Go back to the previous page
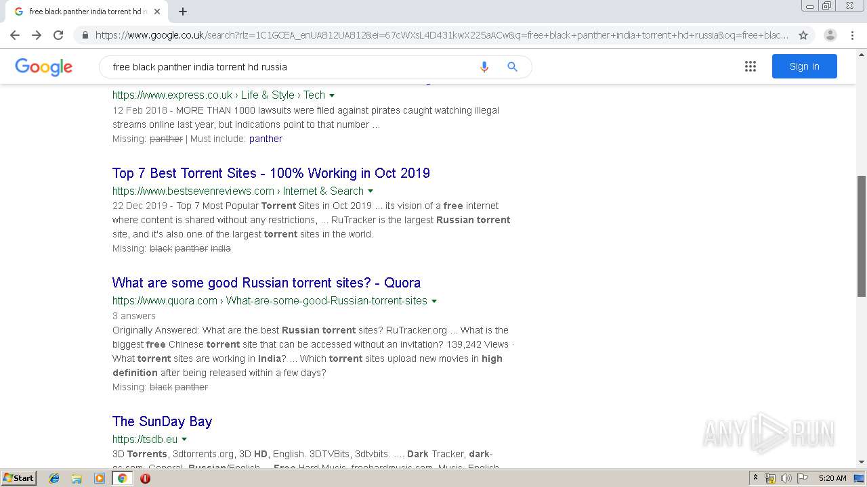 point(15,35)
